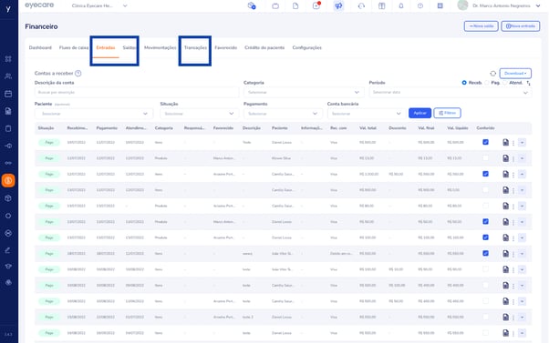549x343 pixels.
Task: Click the book manual icon in top bar
Action: (381, 6)
